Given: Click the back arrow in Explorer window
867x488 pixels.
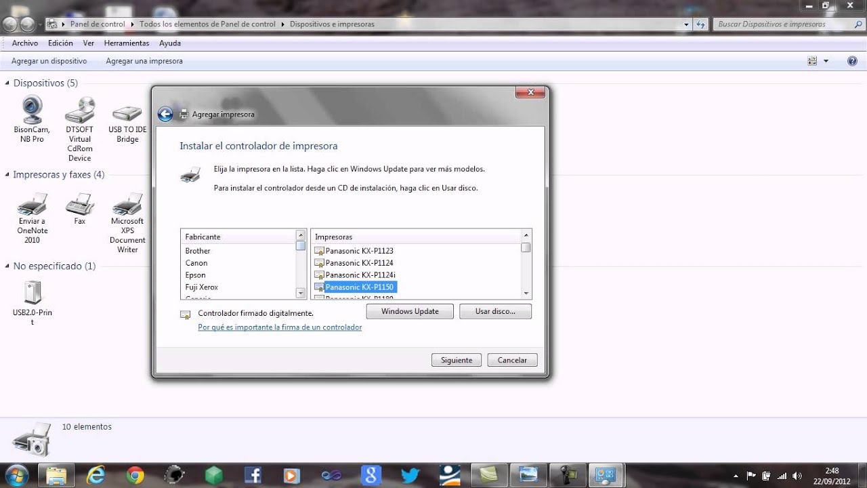Looking at the screenshot, I should [10, 24].
